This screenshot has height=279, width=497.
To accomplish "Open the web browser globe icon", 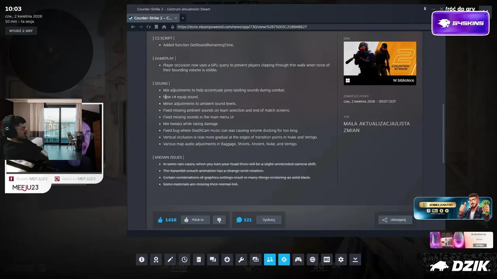I will click(x=313, y=260).
